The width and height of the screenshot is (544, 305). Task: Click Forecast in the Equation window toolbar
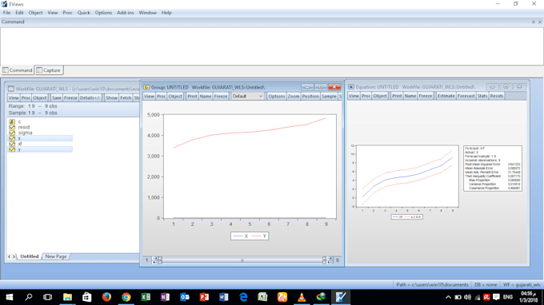[x=466, y=96]
